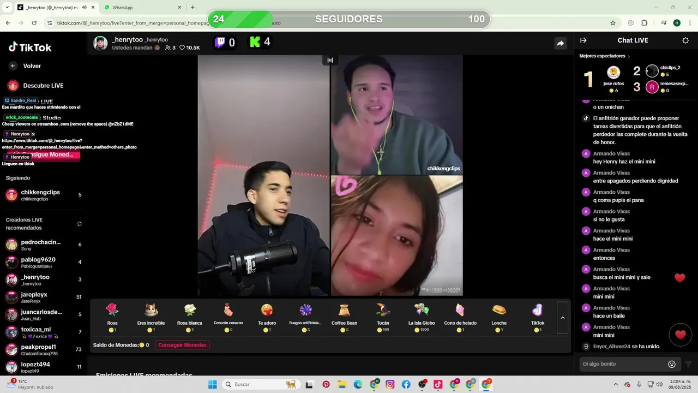Send Fuegos artificiales gift
Viewport: 698px width, 393px height.
(x=305, y=317)
